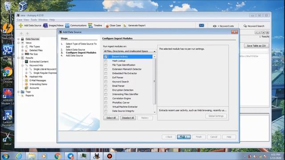Click the wizard Help button
Screen dimensions: 285x160
click(229, 137)
